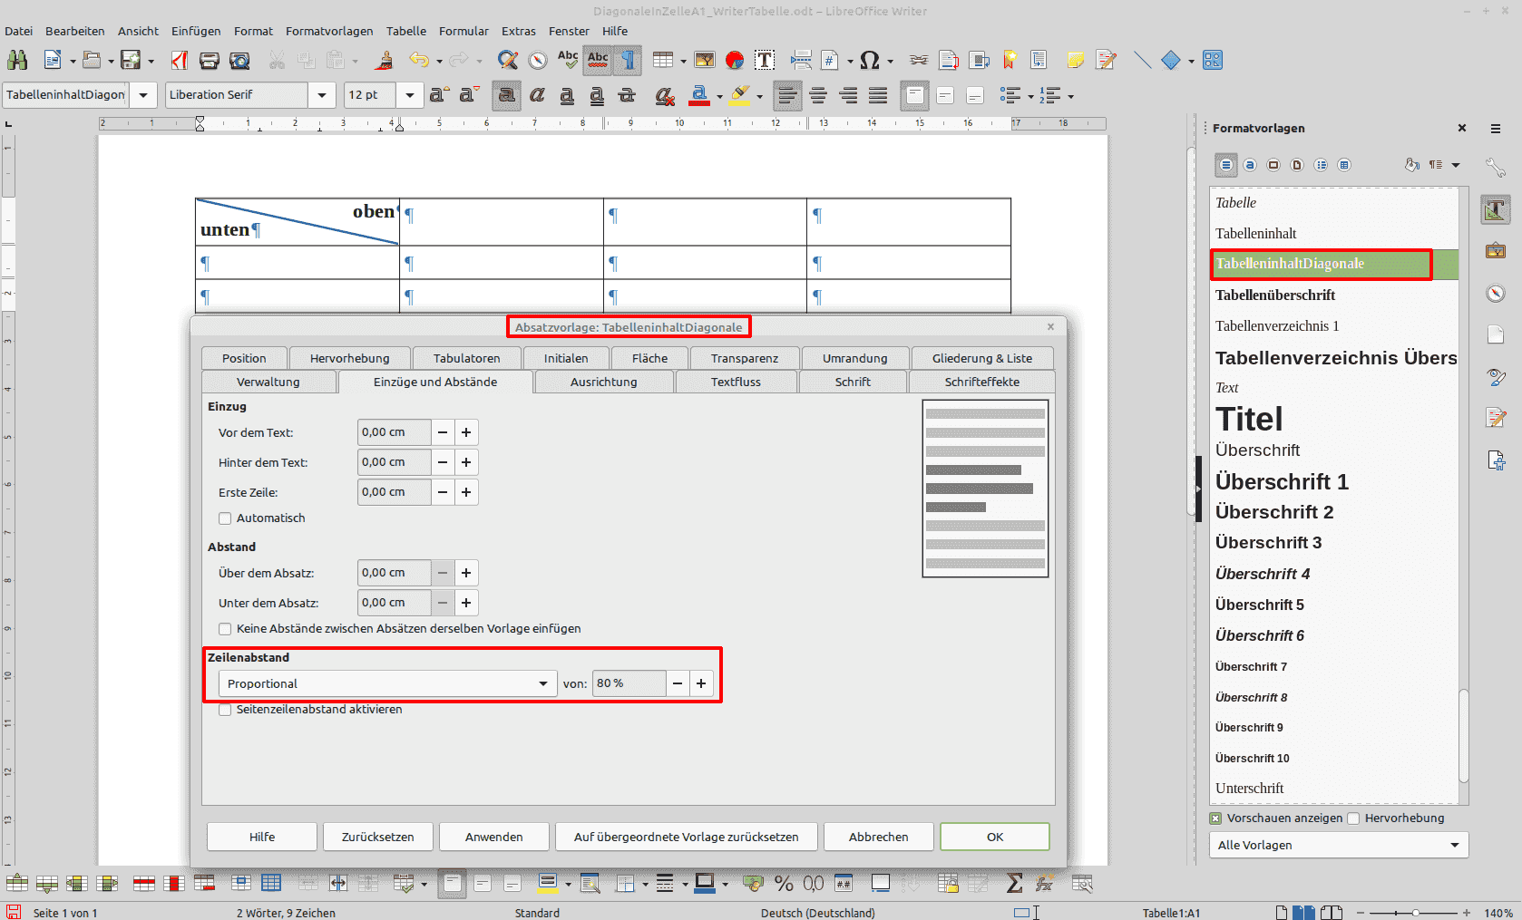Toggle left alignment button
The height and width of the screenshot is (920, 1522).
click(x=788, y=95)
